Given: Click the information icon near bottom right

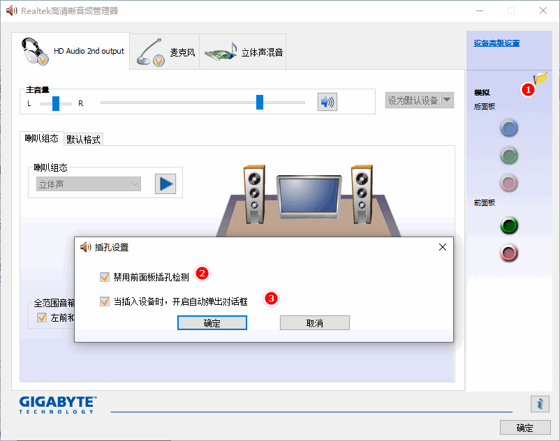Looking at the screenshot, I should click(540, 404).
